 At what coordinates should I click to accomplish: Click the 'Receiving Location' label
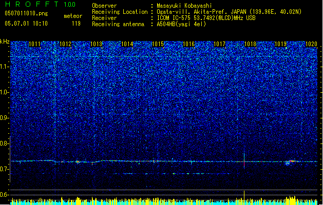pyautogui.click(x=120, y=12)
